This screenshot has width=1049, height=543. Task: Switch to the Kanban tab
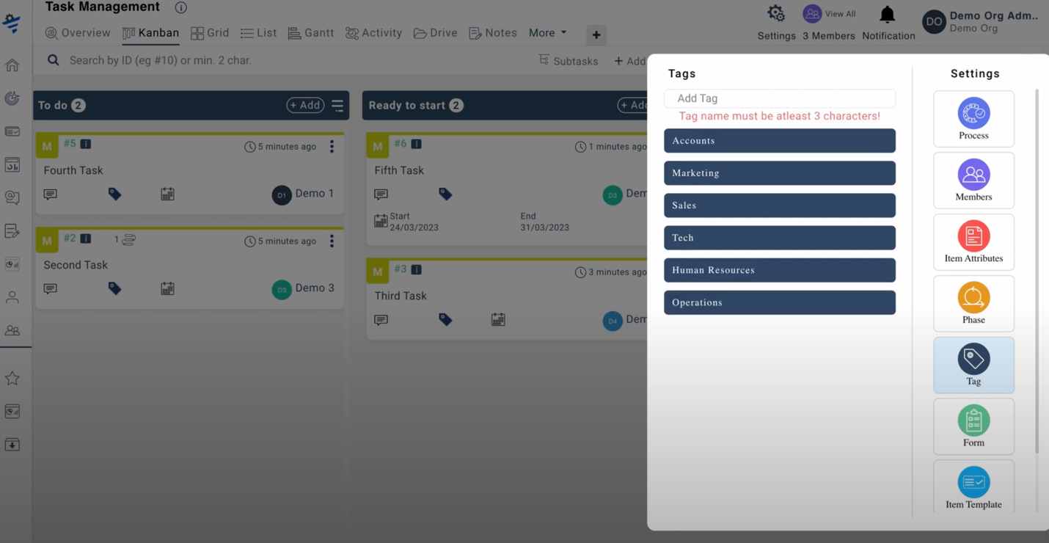point(150,33)
